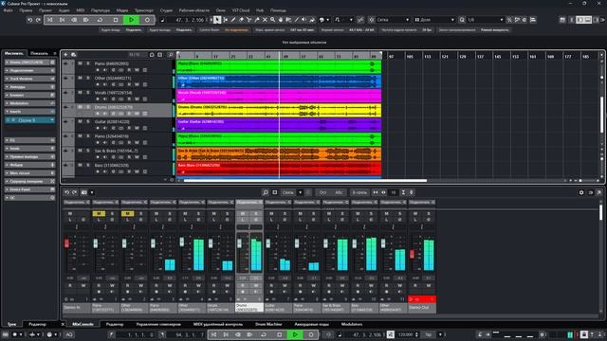Record-enable the Guitar track
Viewport: 607px width, 341px height.
tap(98, 128)
